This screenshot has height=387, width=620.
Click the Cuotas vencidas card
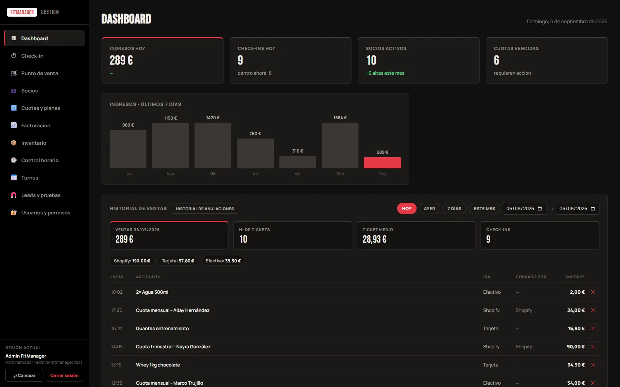[546, 60]
